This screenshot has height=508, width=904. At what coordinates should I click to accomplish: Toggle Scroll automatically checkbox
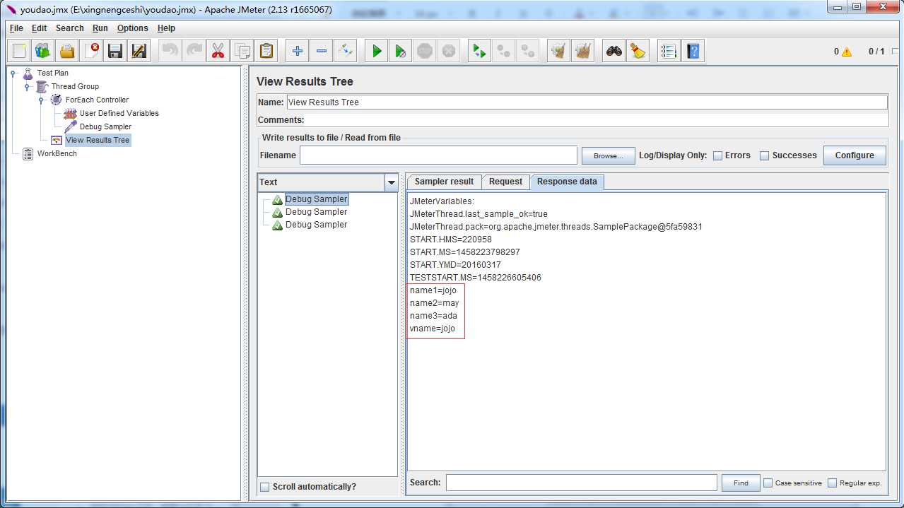pos(264,487)
